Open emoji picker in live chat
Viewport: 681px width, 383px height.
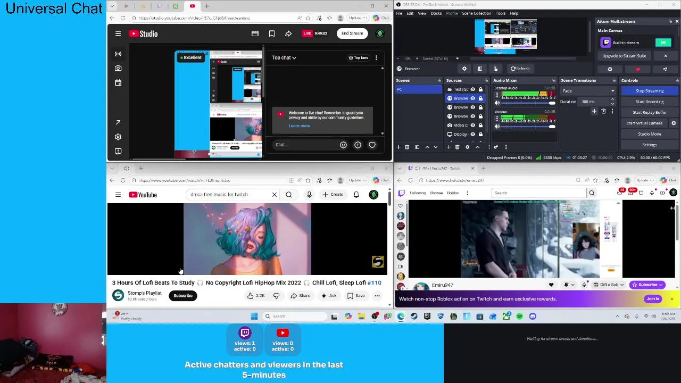343,145
